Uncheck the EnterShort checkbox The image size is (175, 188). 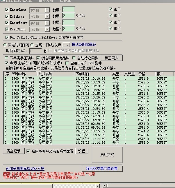[x=7, y=23]
